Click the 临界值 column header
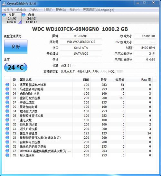 coord(117,80)
